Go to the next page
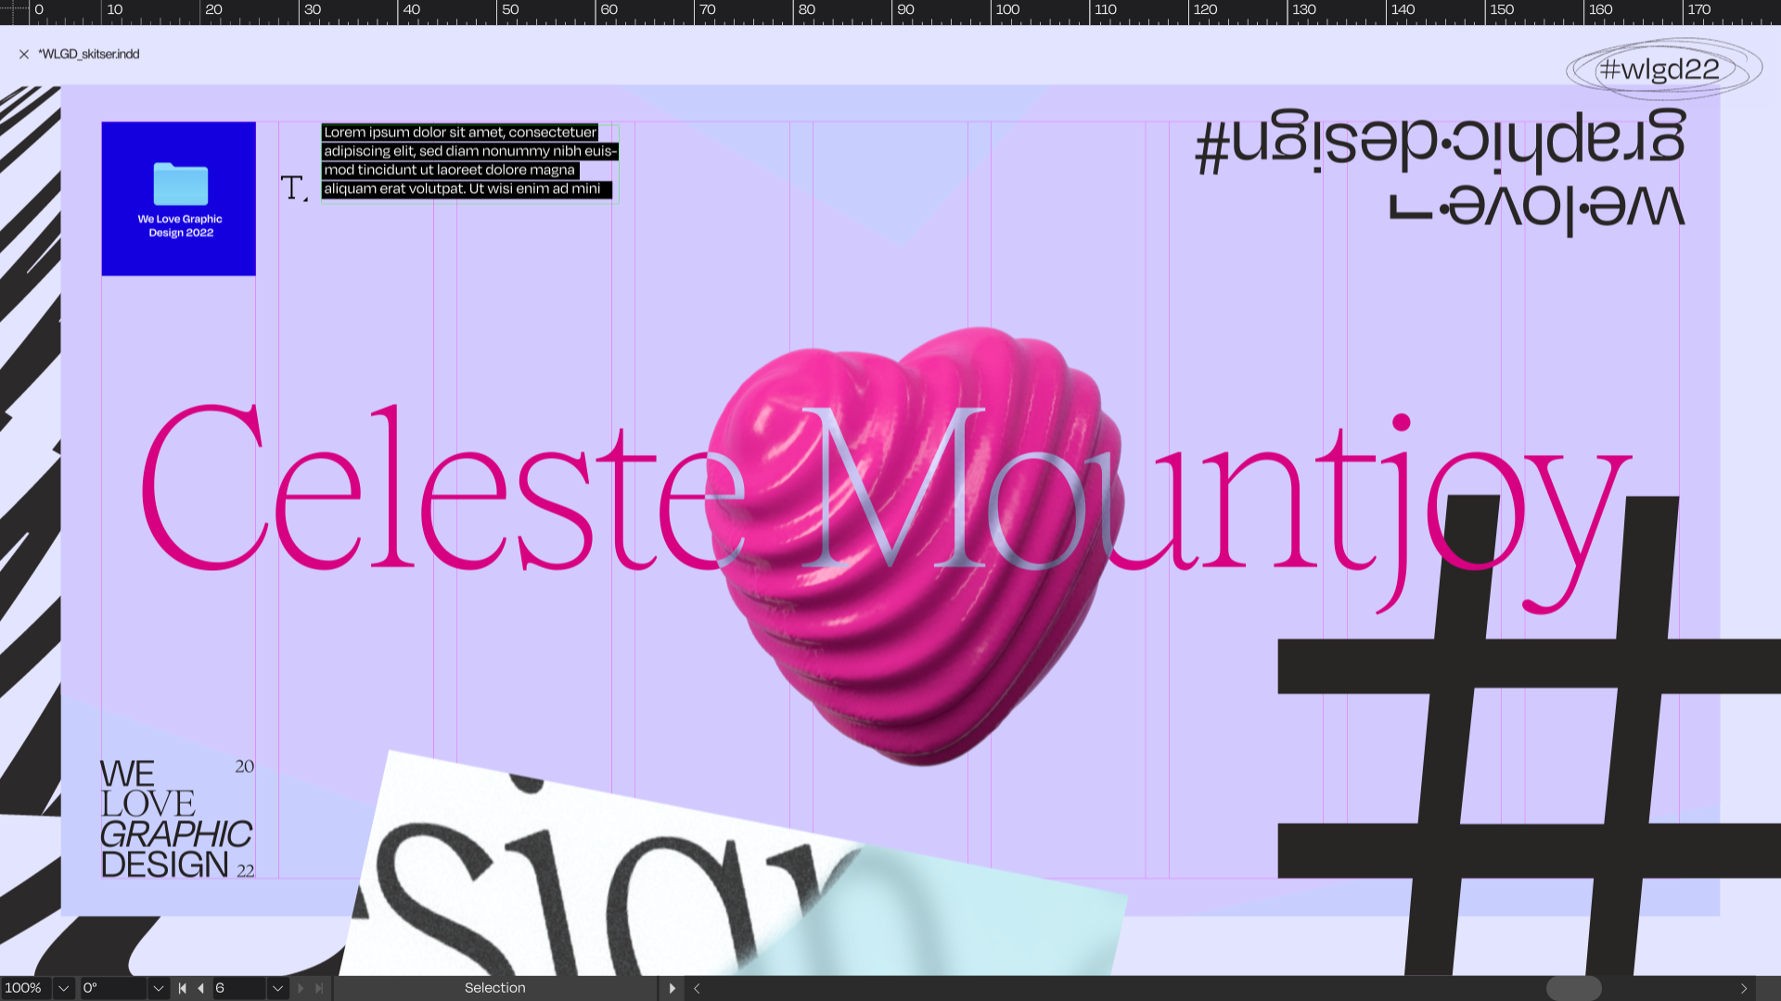This screenshot has width=1781, height=1001. click(301, 988)
